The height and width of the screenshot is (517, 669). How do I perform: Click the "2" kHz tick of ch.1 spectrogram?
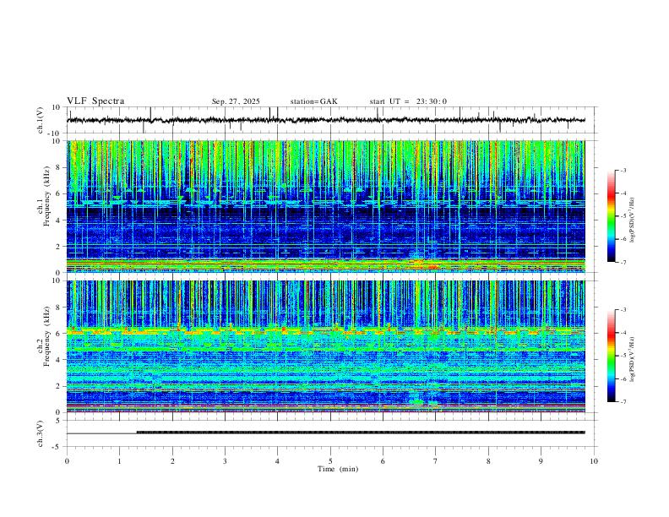point(58,246)
